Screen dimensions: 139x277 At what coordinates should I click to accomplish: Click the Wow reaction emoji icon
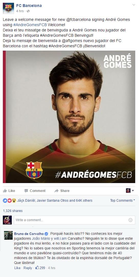point(14,201)
